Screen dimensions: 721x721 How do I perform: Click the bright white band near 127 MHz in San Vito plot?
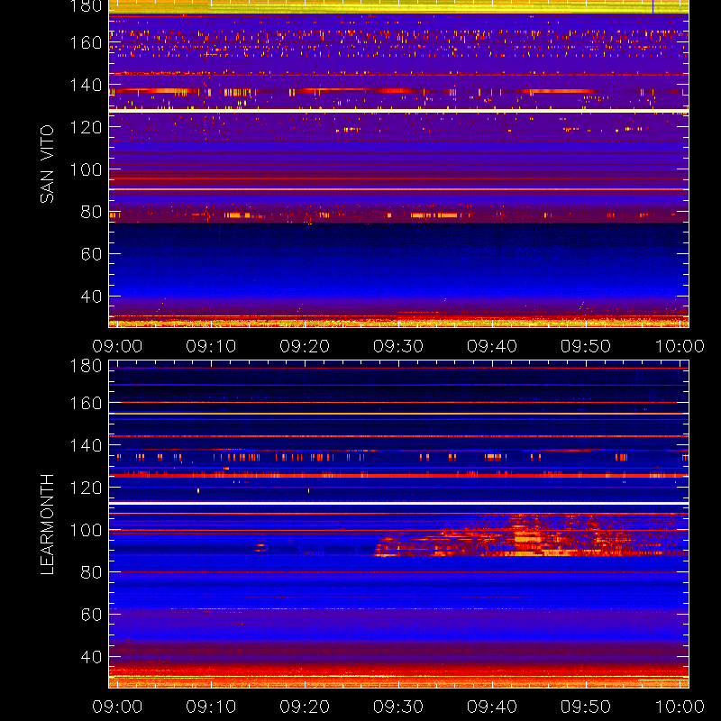pyautogui.click(x=398, y=111)
